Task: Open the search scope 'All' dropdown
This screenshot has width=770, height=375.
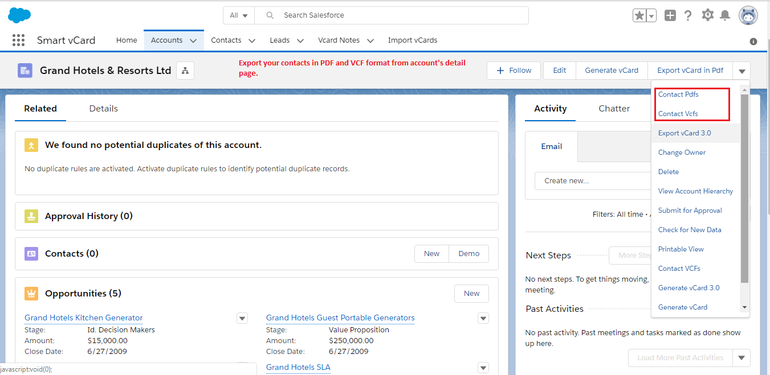Action: (x=239, y=15)
